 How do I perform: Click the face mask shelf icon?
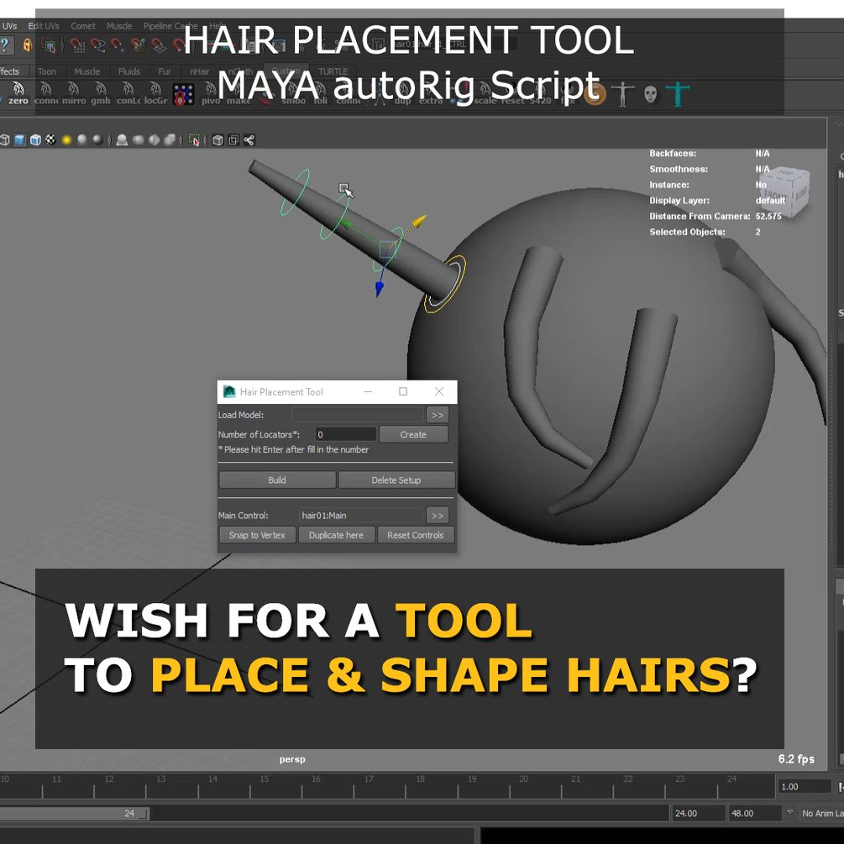[x=650, y=95]
